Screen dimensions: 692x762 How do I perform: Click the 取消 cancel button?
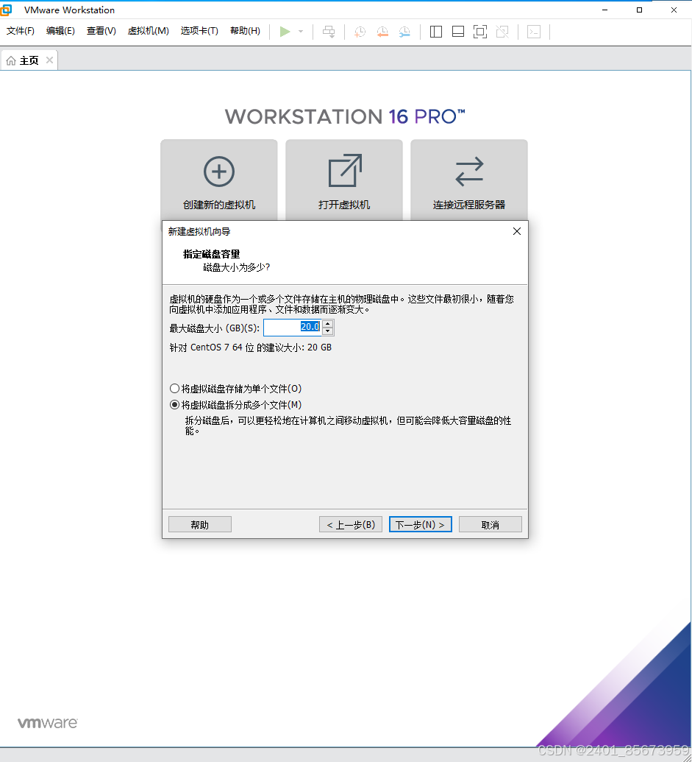(490, 524)
